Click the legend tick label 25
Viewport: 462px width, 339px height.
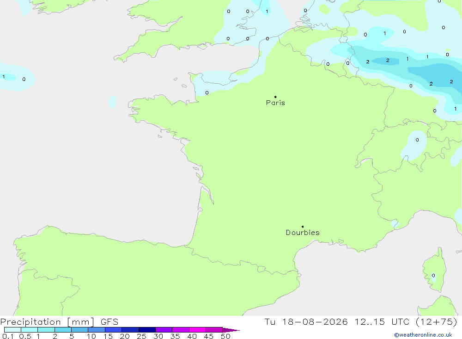point(142,336)
